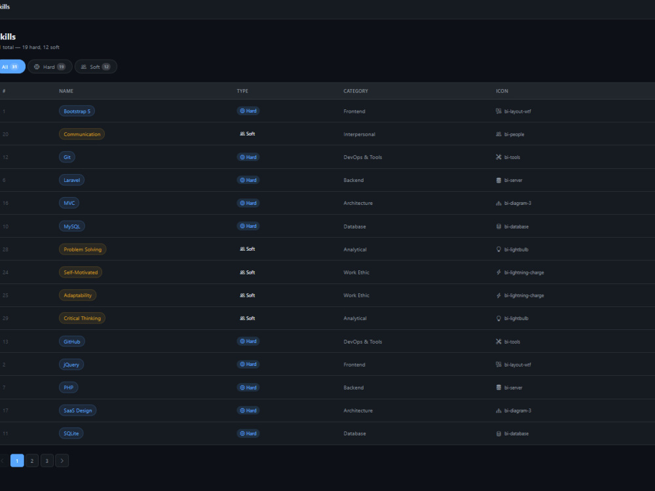Click the database icon in SQLite row
Viewport: 655px width, 491px height.
498,433
